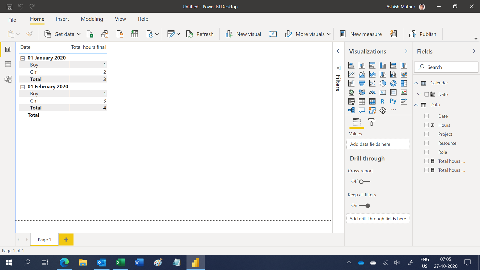Select the Gauge visual icon
The height and width of the screenshot is (270, 480).
click(372, 92)
